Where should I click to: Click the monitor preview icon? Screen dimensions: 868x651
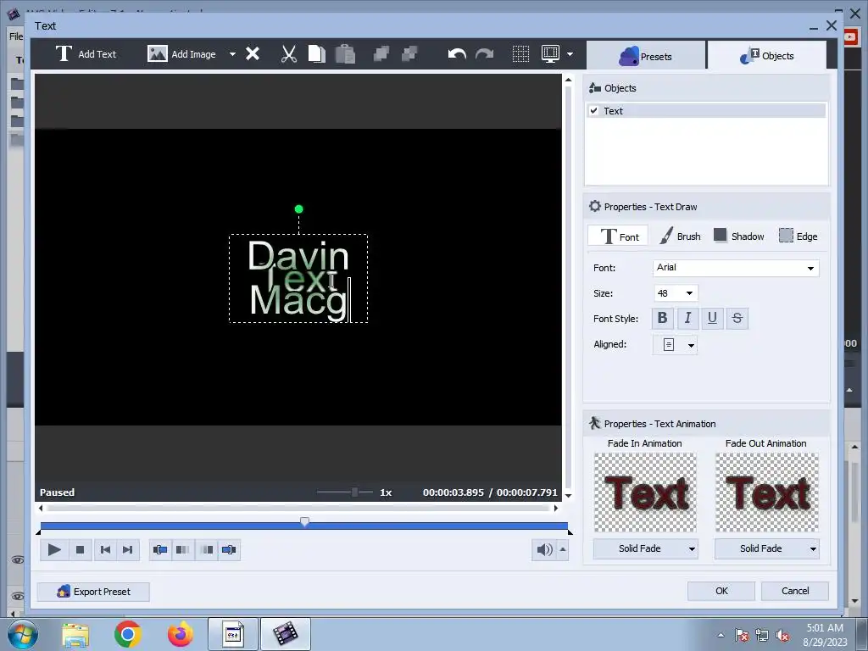[550, 53]
